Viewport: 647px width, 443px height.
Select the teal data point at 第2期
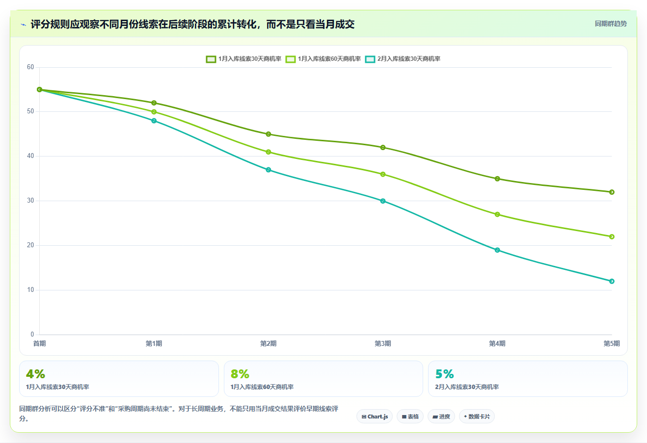click(x=269, y=170)
